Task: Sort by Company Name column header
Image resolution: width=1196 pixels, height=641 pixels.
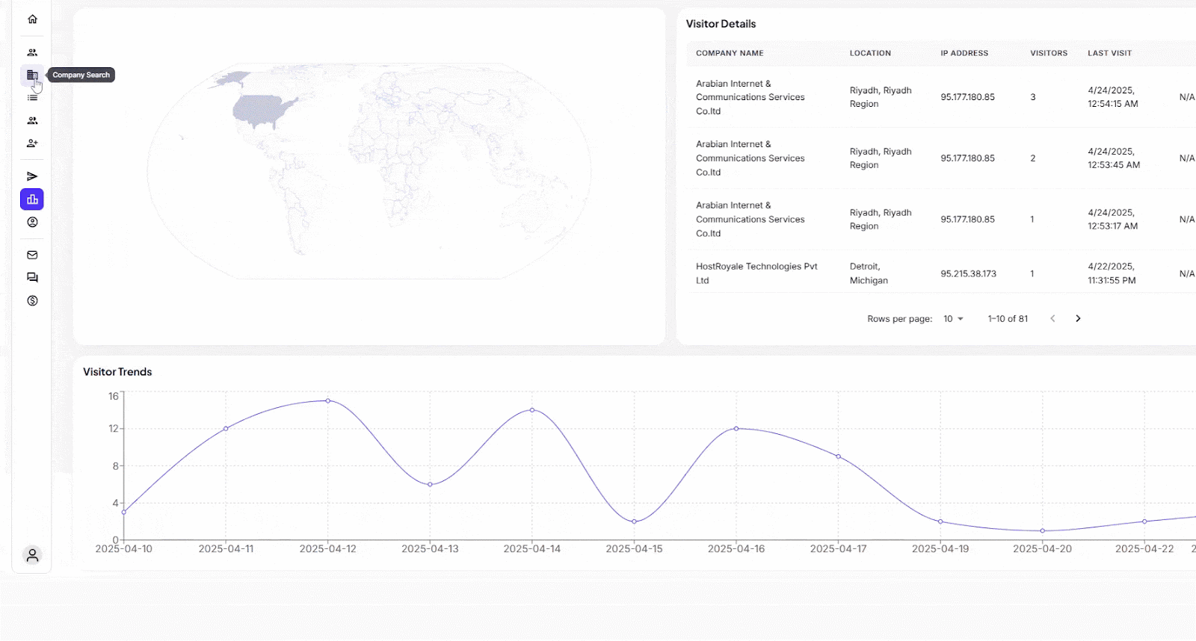Action: pyautogui.click(x=730, y=54)
